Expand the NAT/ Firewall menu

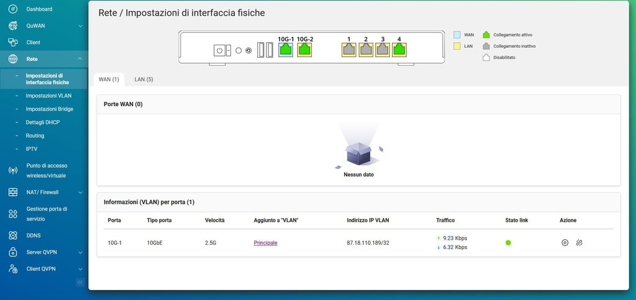[80, 193]
